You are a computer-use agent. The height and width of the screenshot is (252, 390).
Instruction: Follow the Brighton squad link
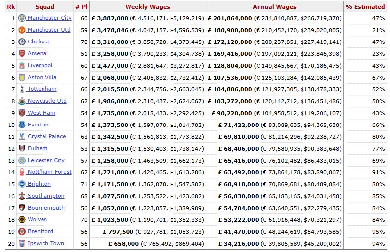click(x=39, y=184)
